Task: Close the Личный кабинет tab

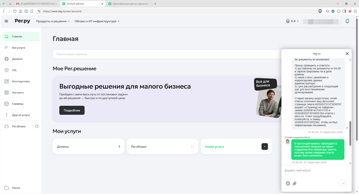Action: [x=103, y=4]
